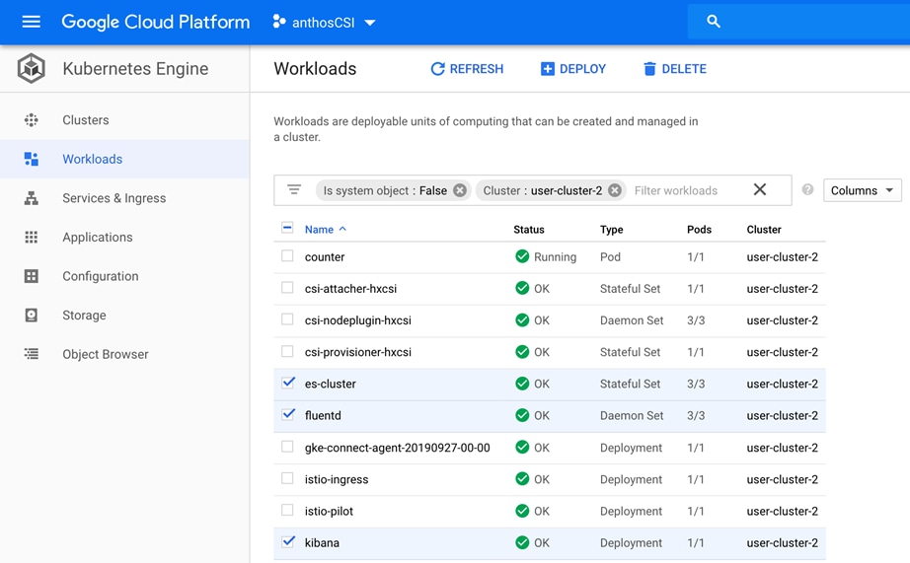This screenshot has height=563, width=910.
Task: Open the fluentd workload
Action: tap(323, 416)
